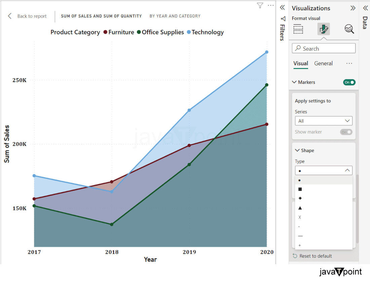Image resolution: width=370 pixels, height=281 pixels.
Task: Click the Reset to default circular arrow icon
Action: tap(295, 256)
